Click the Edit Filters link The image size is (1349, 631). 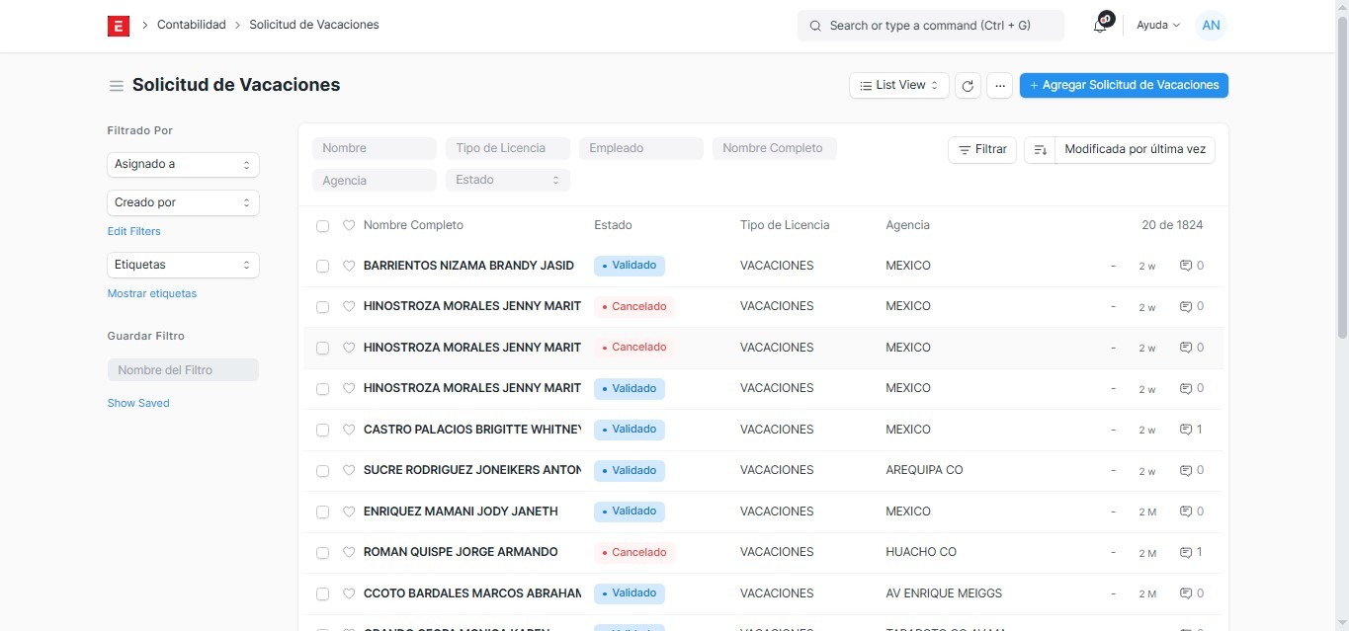(133, 231)
